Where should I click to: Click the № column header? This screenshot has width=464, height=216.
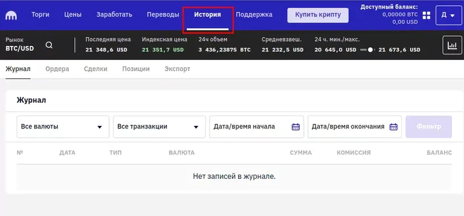[20, 153]
